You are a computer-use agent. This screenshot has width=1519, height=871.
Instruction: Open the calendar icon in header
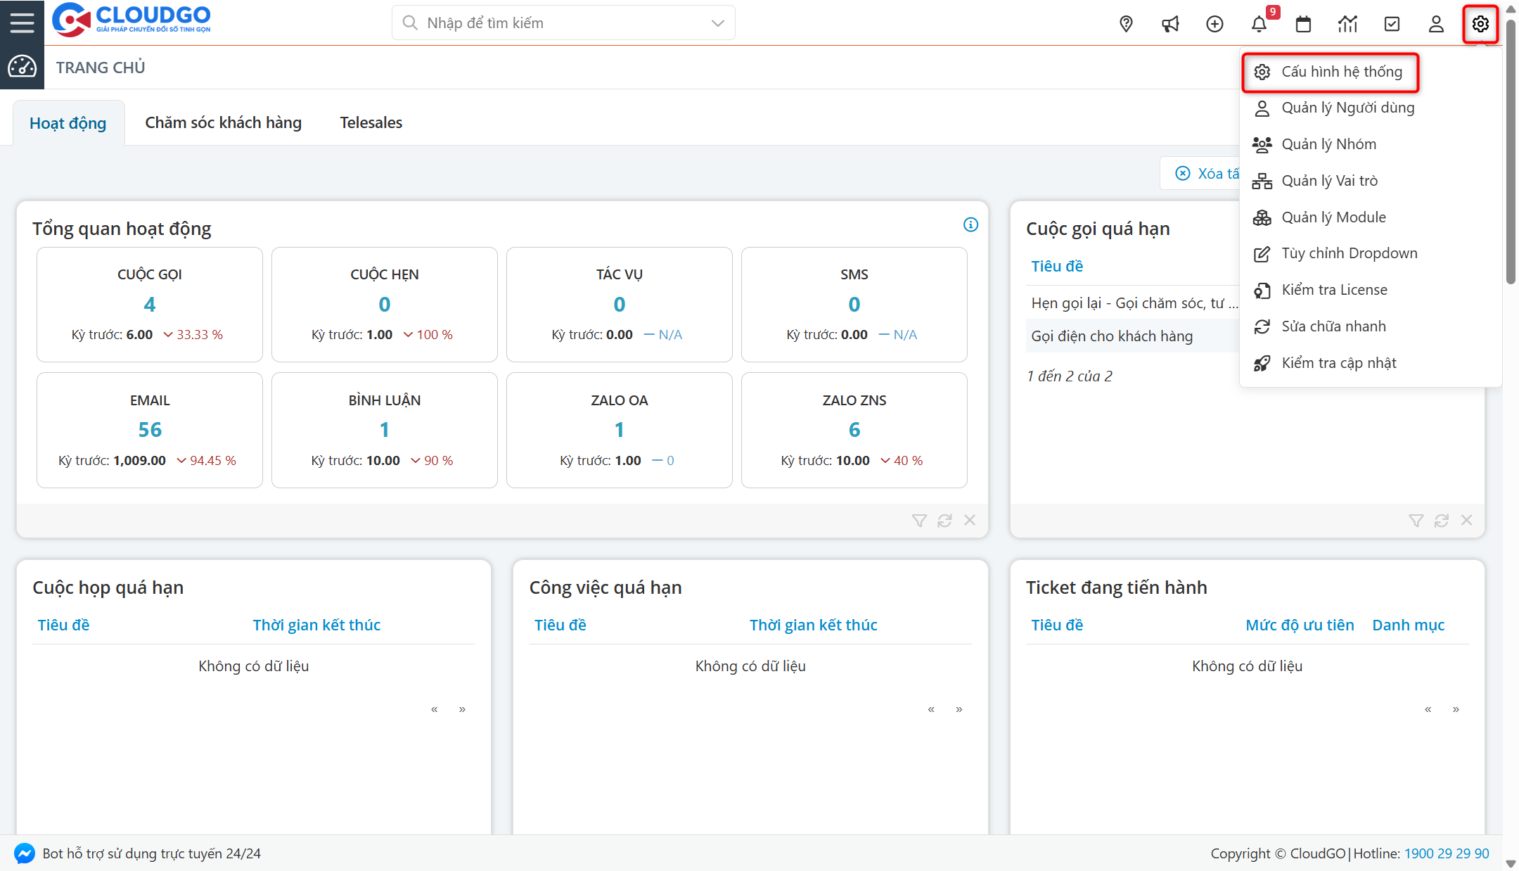tap(1303, 24)
